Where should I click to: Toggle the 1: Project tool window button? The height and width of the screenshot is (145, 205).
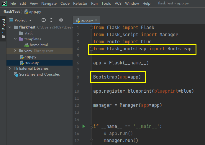[x=3, y=28]
